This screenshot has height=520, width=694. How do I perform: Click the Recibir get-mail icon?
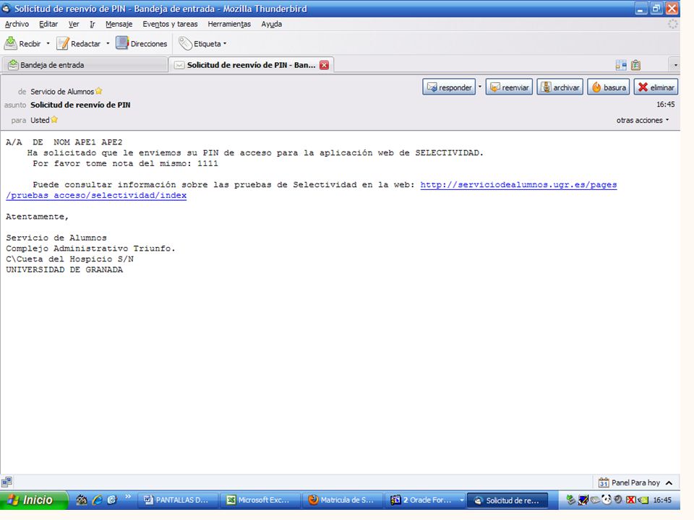11,43
